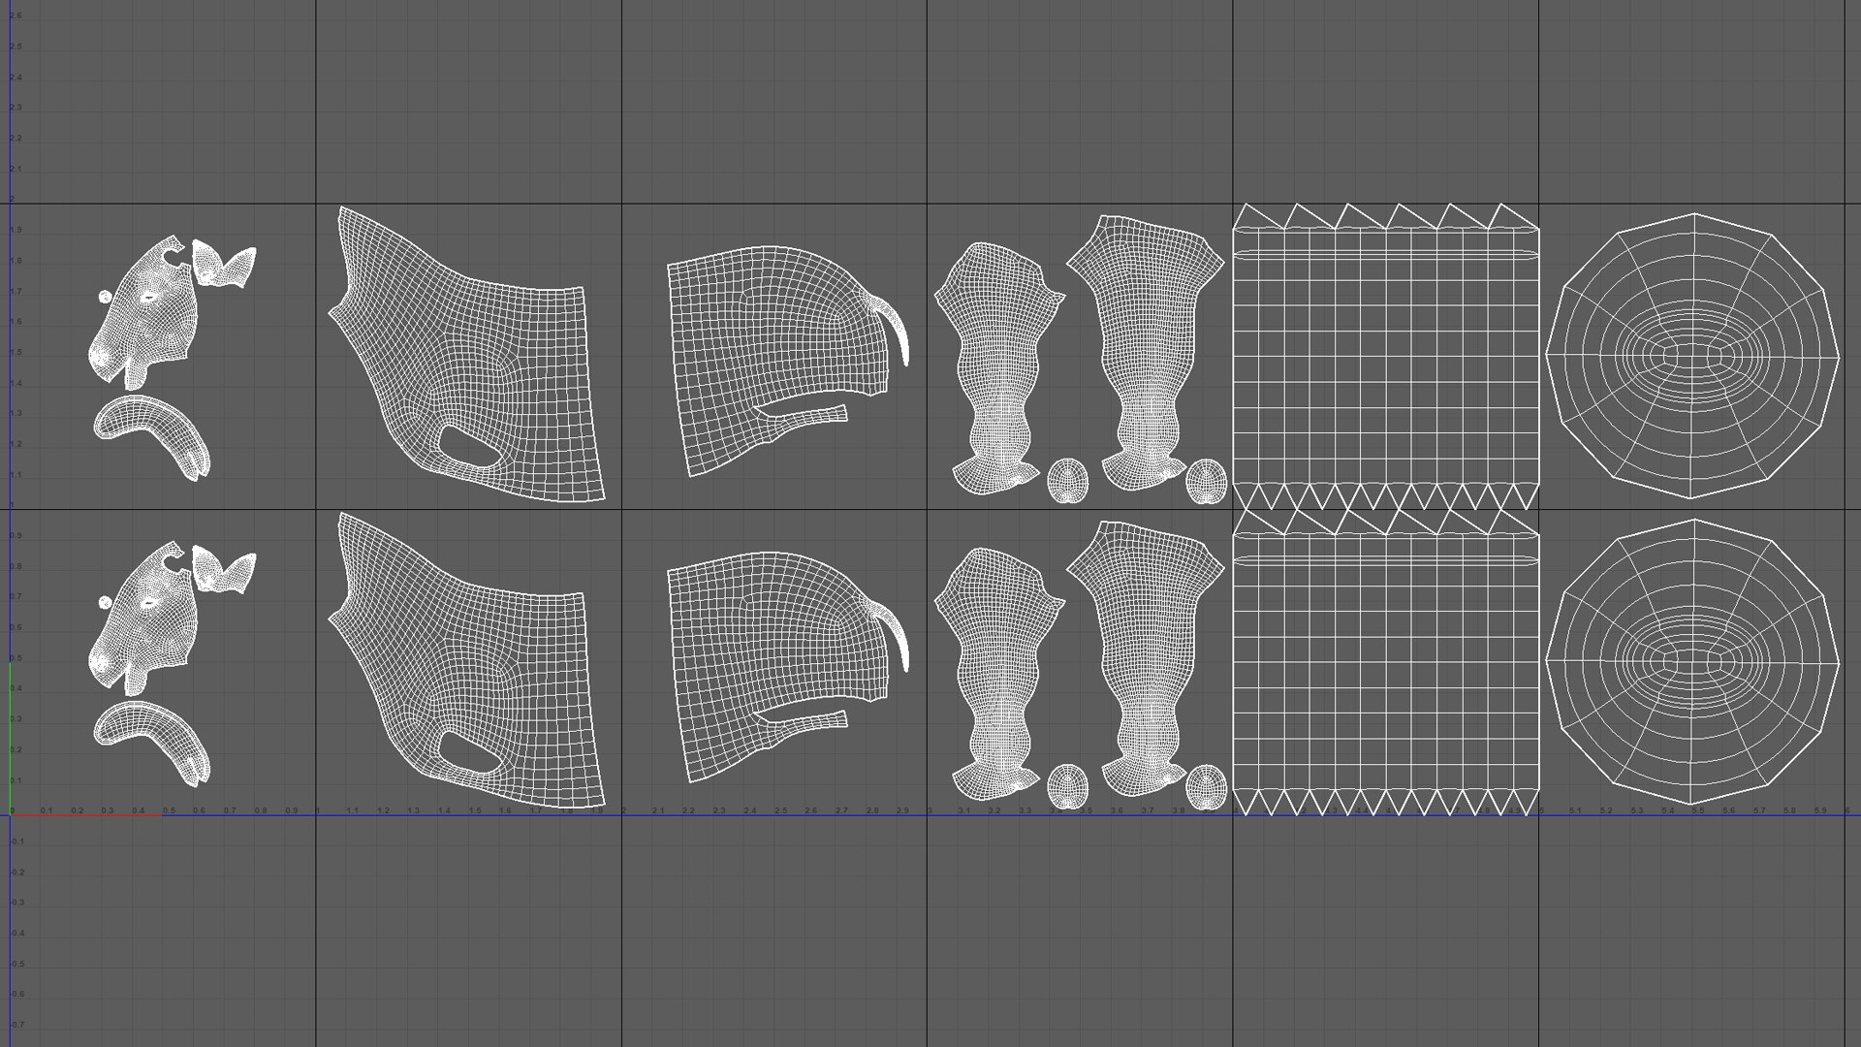The image size is (1861, 1047).
Task: Click the 3.2 axis label
Action: (x=994, y=810)
